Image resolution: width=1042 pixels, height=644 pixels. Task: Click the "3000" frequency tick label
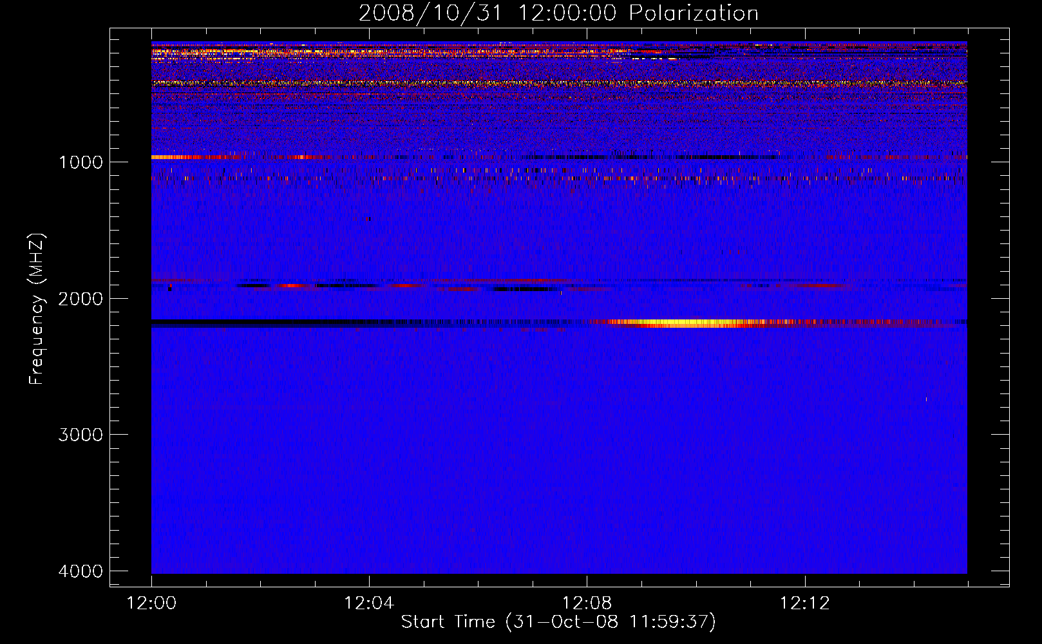81,435
